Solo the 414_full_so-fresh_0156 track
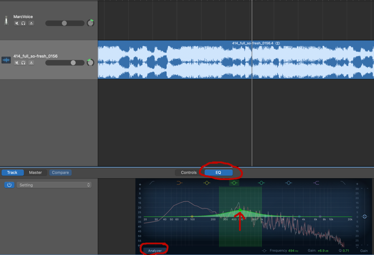Screen dimensions: 374x255 [x=23, y=63]
